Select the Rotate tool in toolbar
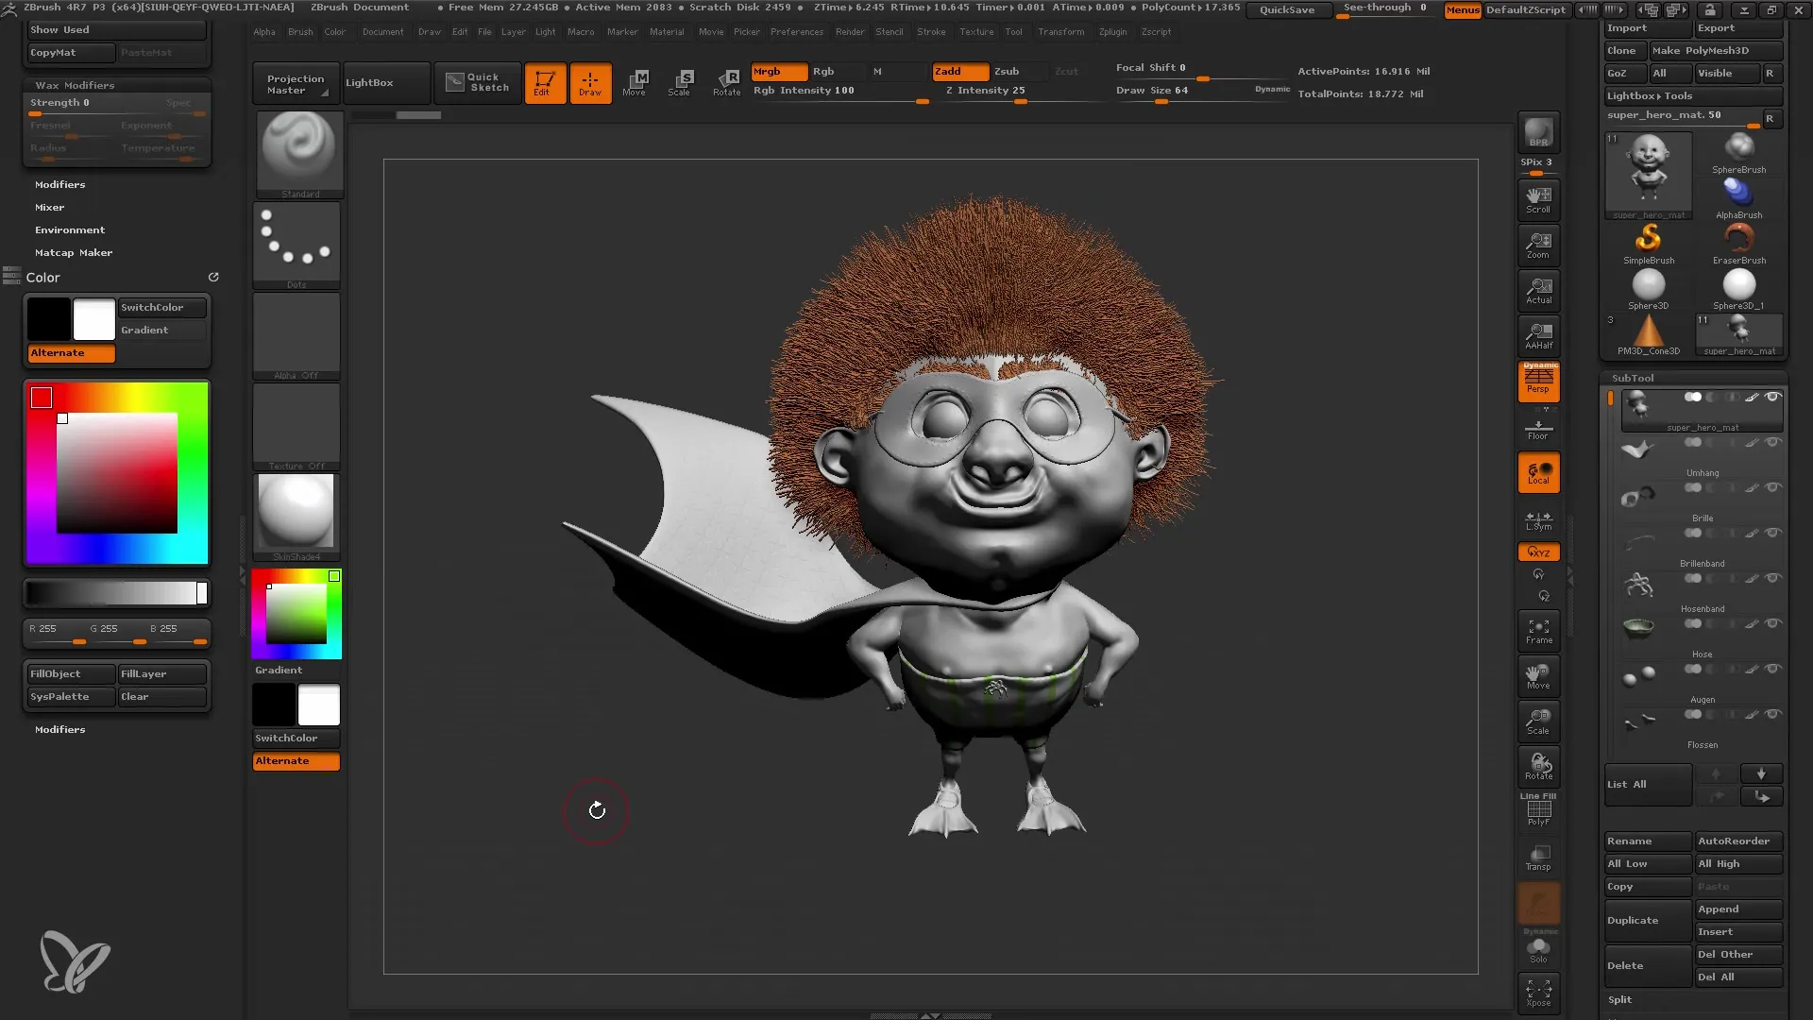 727,81
